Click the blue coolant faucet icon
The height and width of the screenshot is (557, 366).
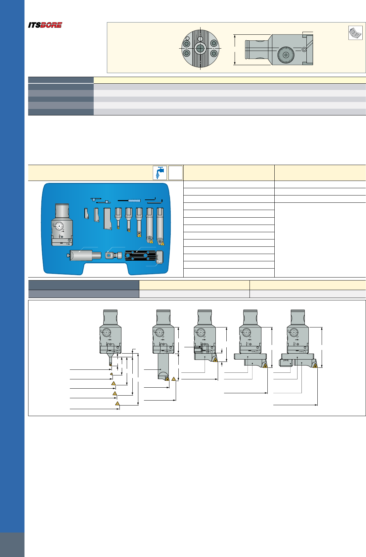point(160,173)
